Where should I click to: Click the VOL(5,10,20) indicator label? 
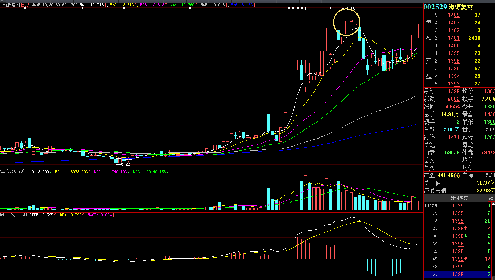(12, 171)
